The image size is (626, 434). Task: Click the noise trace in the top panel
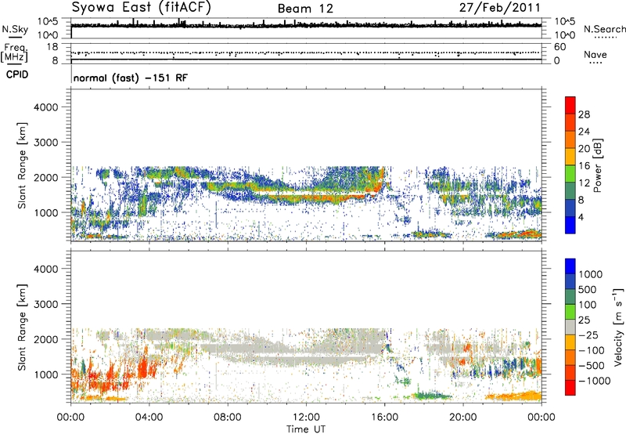pyautogui.click(x=306, y=25)
